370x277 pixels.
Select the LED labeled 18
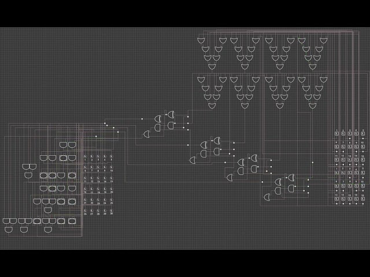(98, 189)
